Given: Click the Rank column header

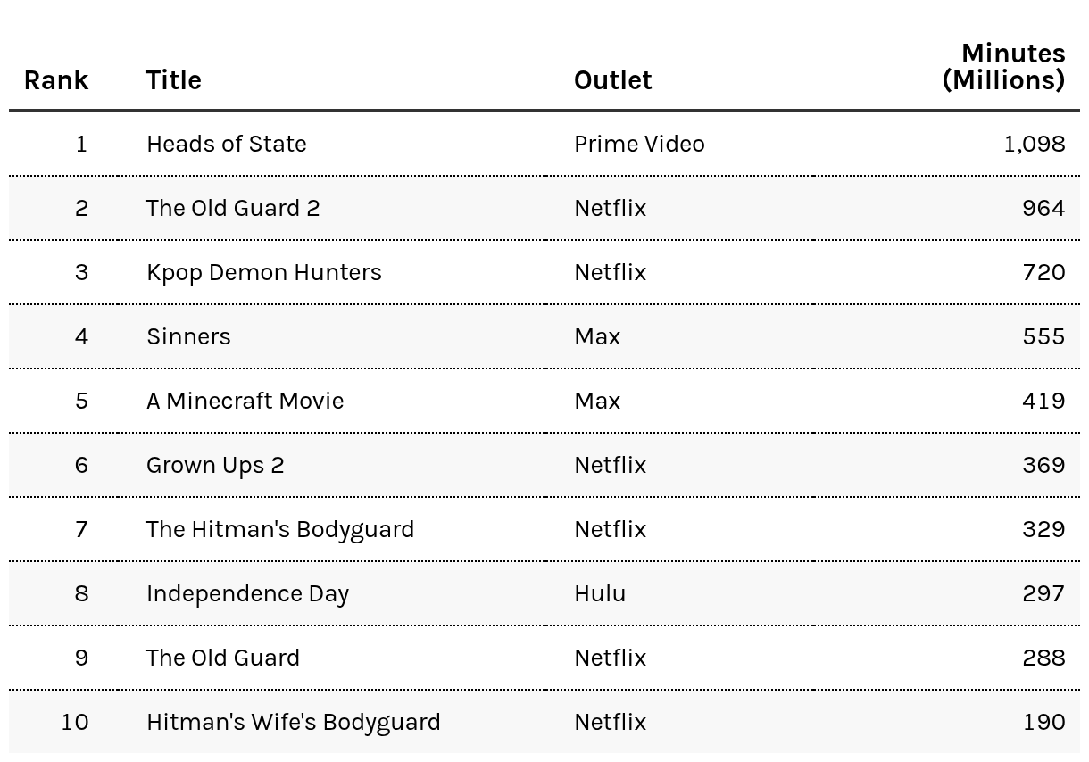Looking at the screenshot, I should click(x=56, y=80).
